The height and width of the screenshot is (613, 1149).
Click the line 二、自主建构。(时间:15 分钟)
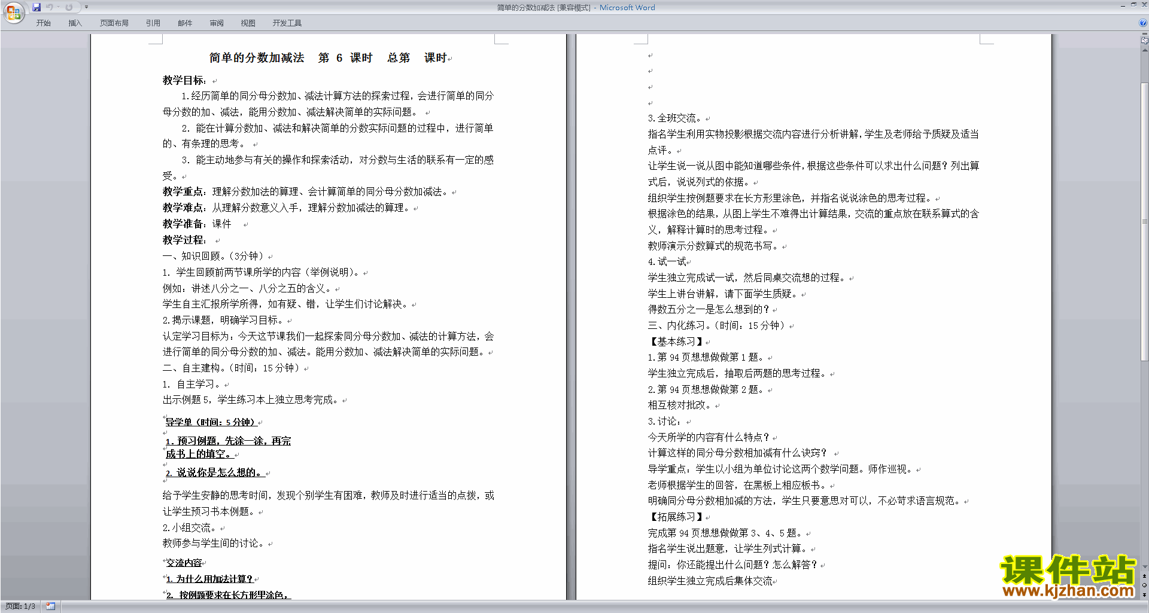click(x=232, y=368)
